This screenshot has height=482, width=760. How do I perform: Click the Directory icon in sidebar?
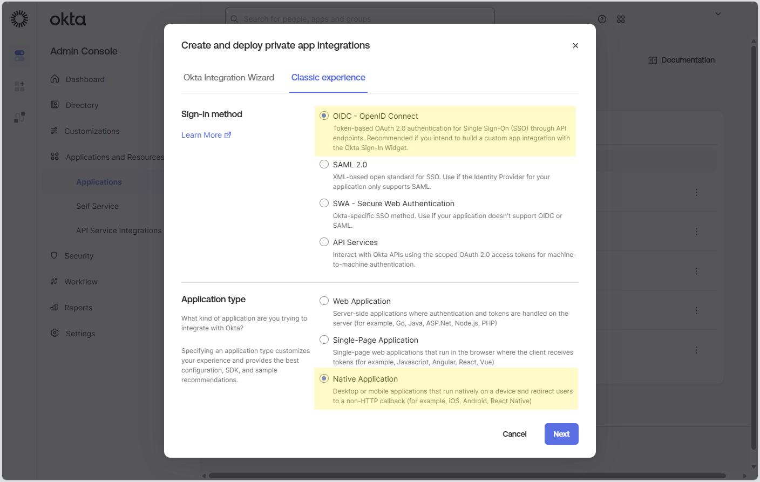click(x=55, y=105)
